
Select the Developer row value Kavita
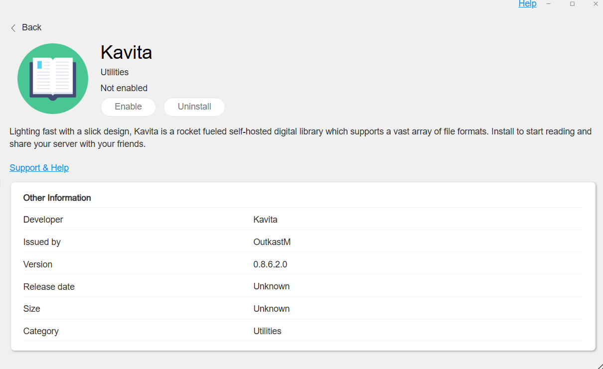coord(265,220)
